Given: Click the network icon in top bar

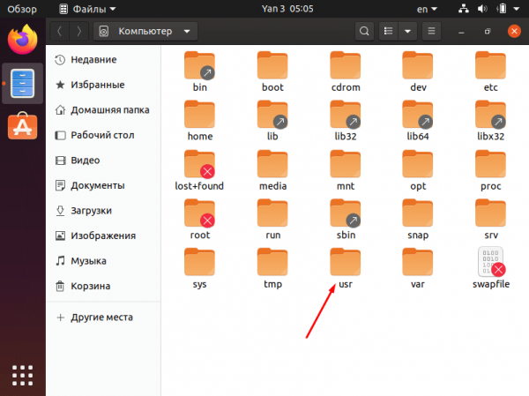Looking at the screenshot, I should pyautogui.click(x=464, y=9).
